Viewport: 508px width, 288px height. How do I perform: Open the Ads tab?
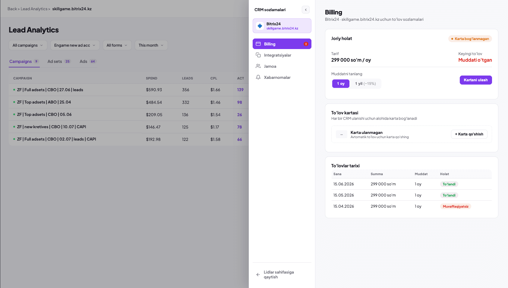(x=88, y=61)
